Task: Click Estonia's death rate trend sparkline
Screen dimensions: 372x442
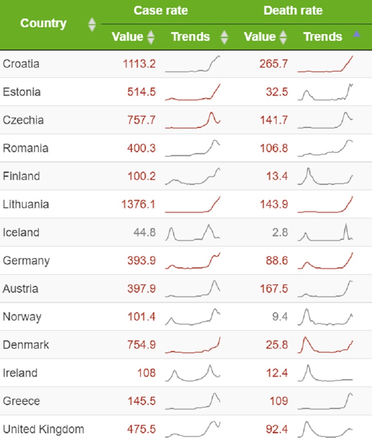Action: [x=325, y=92]
